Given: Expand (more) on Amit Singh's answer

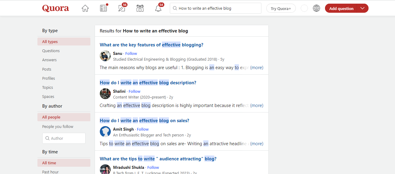Looking at the screenshot, I should [257, 144].
